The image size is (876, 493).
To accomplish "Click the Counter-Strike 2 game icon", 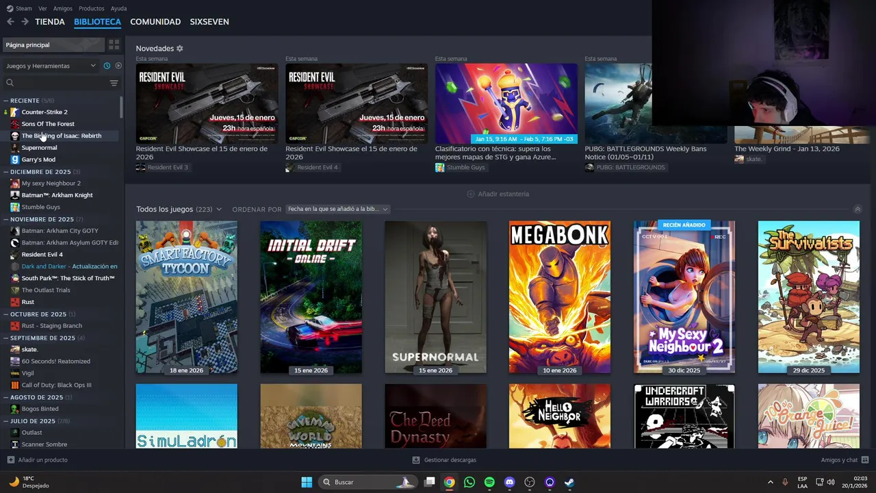I will tap(15, 112).
